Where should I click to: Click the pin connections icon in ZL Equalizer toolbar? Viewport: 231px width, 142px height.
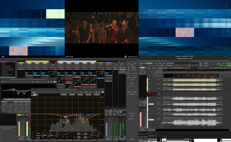[x=81, y=92]
